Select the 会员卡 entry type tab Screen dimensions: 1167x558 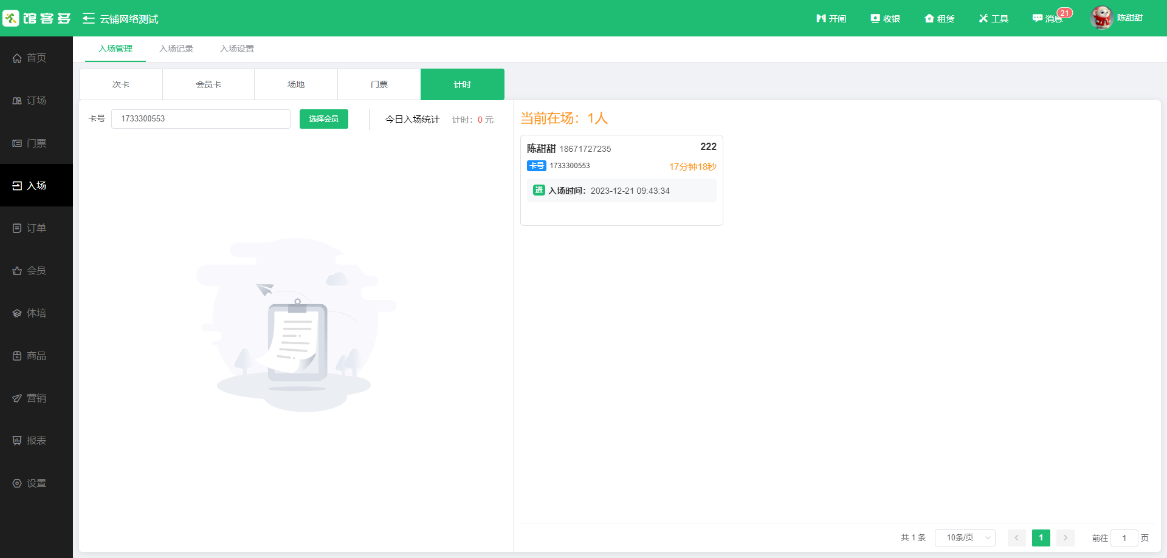pyautogui.click(x=208, y=84)
